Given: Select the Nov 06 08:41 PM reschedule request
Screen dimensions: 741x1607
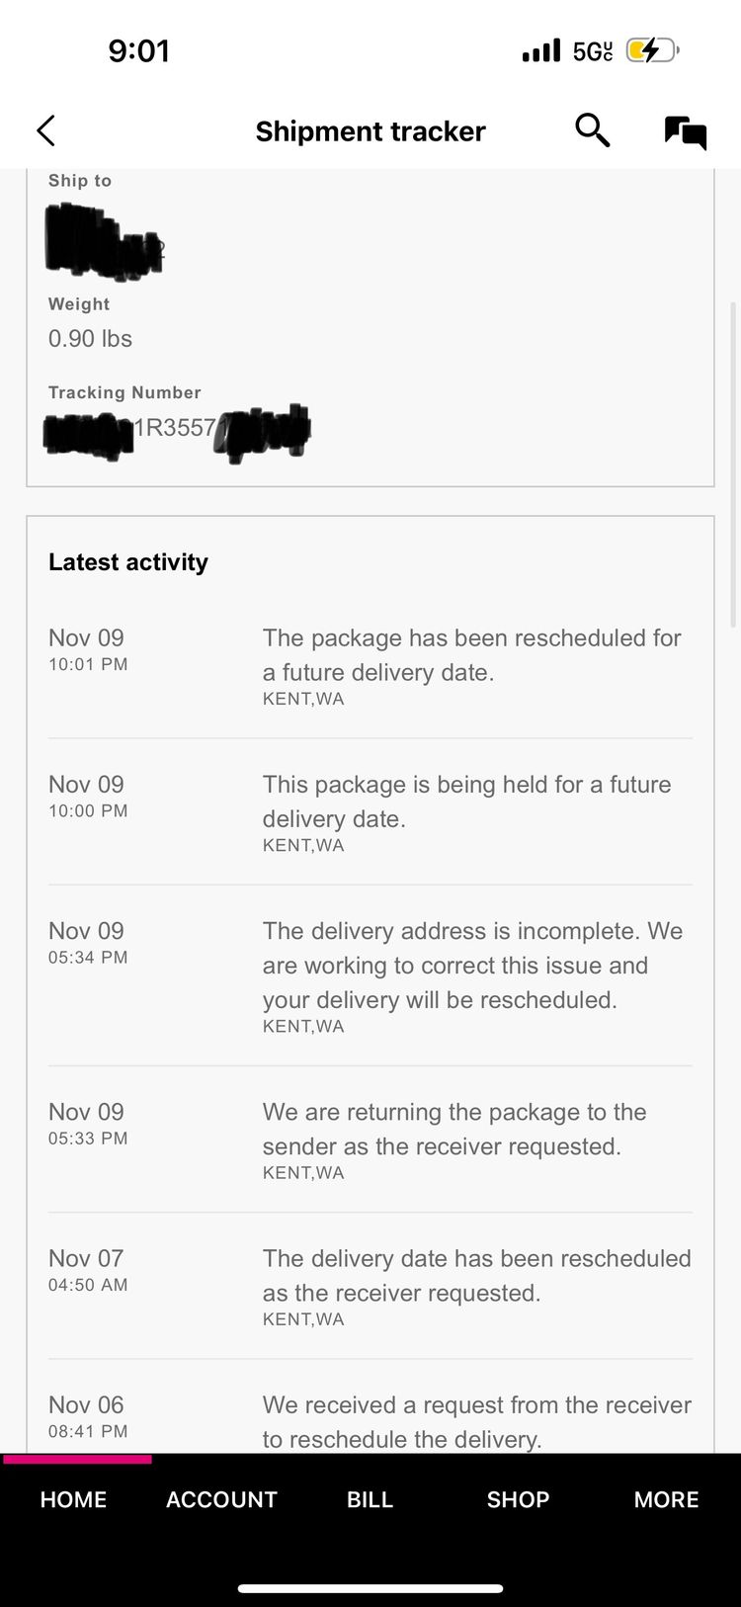Looking at the screenshot, I should pos(370,1419).
